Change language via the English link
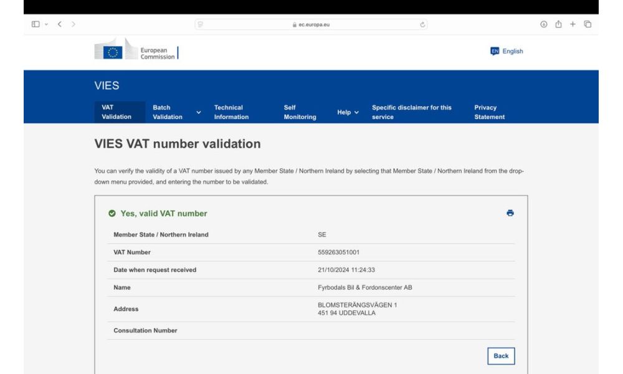 tap(513, 51)
